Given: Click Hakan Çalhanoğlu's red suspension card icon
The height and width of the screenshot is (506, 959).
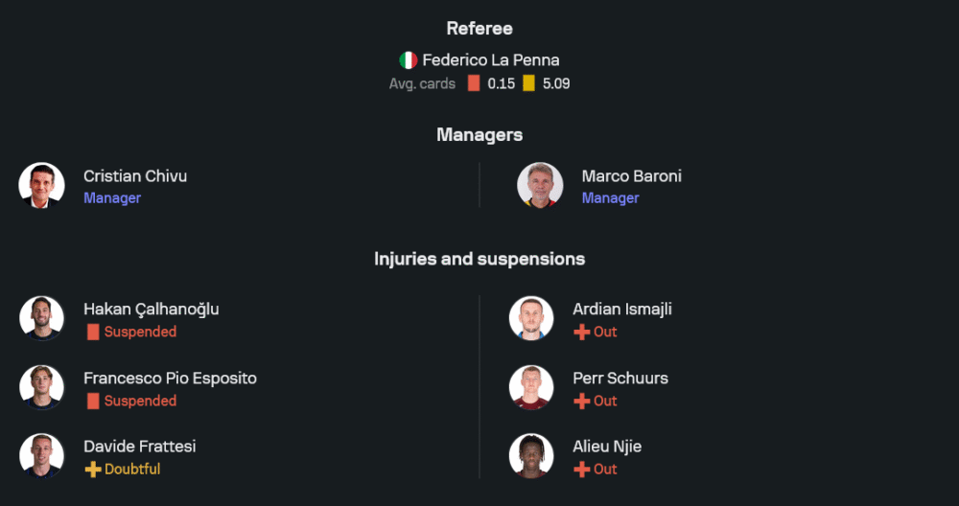Looking at the screenshot, I should (93, 332).
